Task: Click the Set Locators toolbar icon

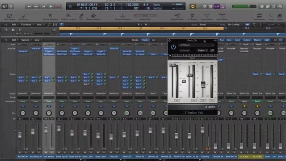Action: click(x=259, y=17)
